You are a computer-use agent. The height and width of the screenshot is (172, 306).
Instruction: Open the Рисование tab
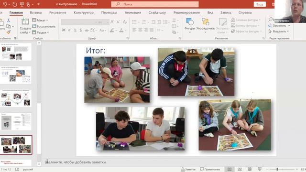(x=57, y=12)
